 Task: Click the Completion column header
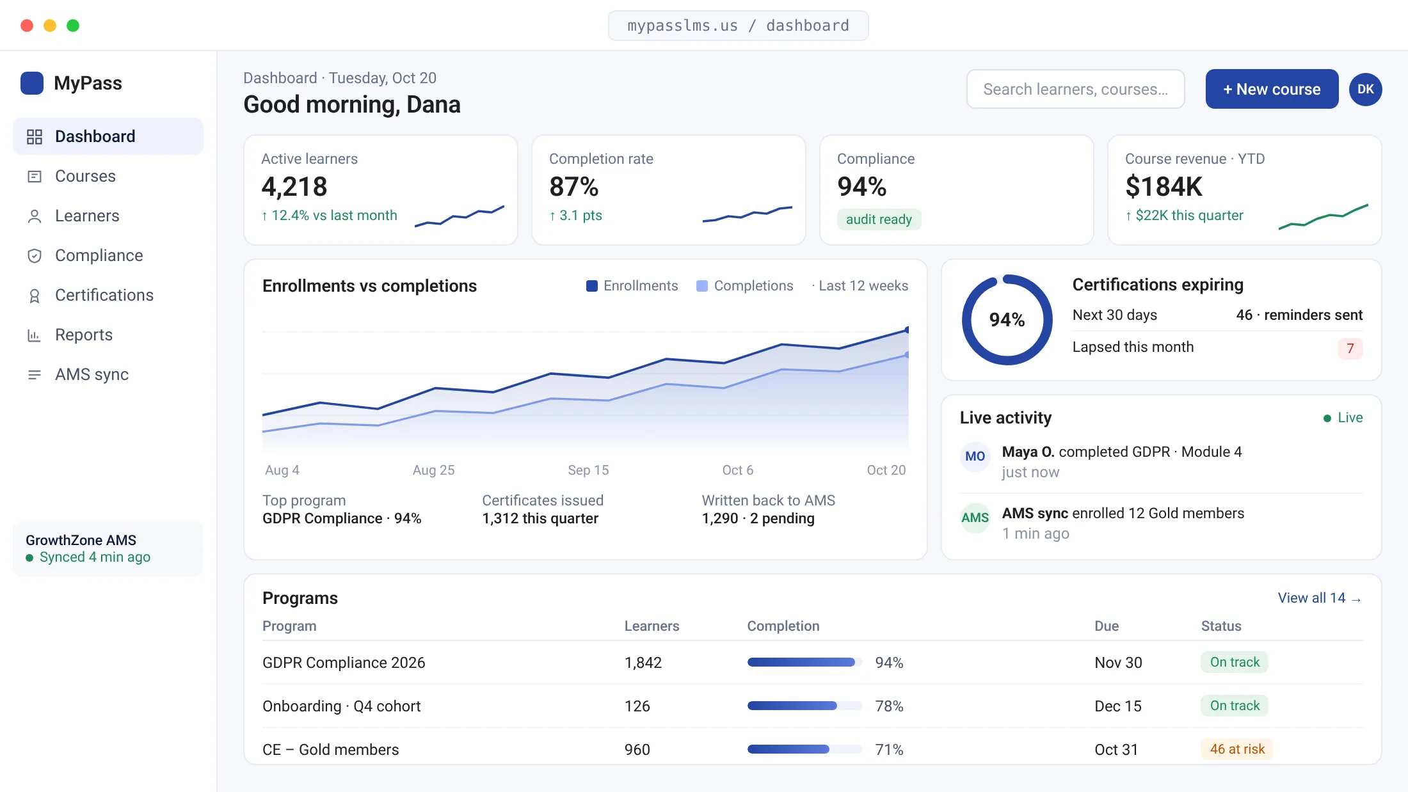click(783, 626)
